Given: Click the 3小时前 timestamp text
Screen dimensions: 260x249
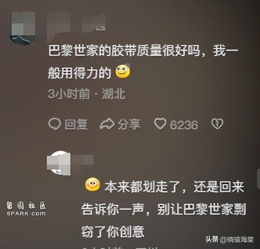Looking at the screenshot, I should (x=69, y=94).
